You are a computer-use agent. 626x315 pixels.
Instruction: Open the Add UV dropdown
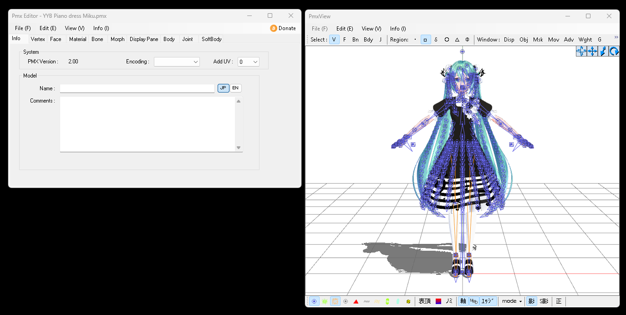pyautogui.click(x=249, y=62)
